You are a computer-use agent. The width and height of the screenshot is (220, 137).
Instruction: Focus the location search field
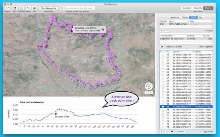click(78, 8)
